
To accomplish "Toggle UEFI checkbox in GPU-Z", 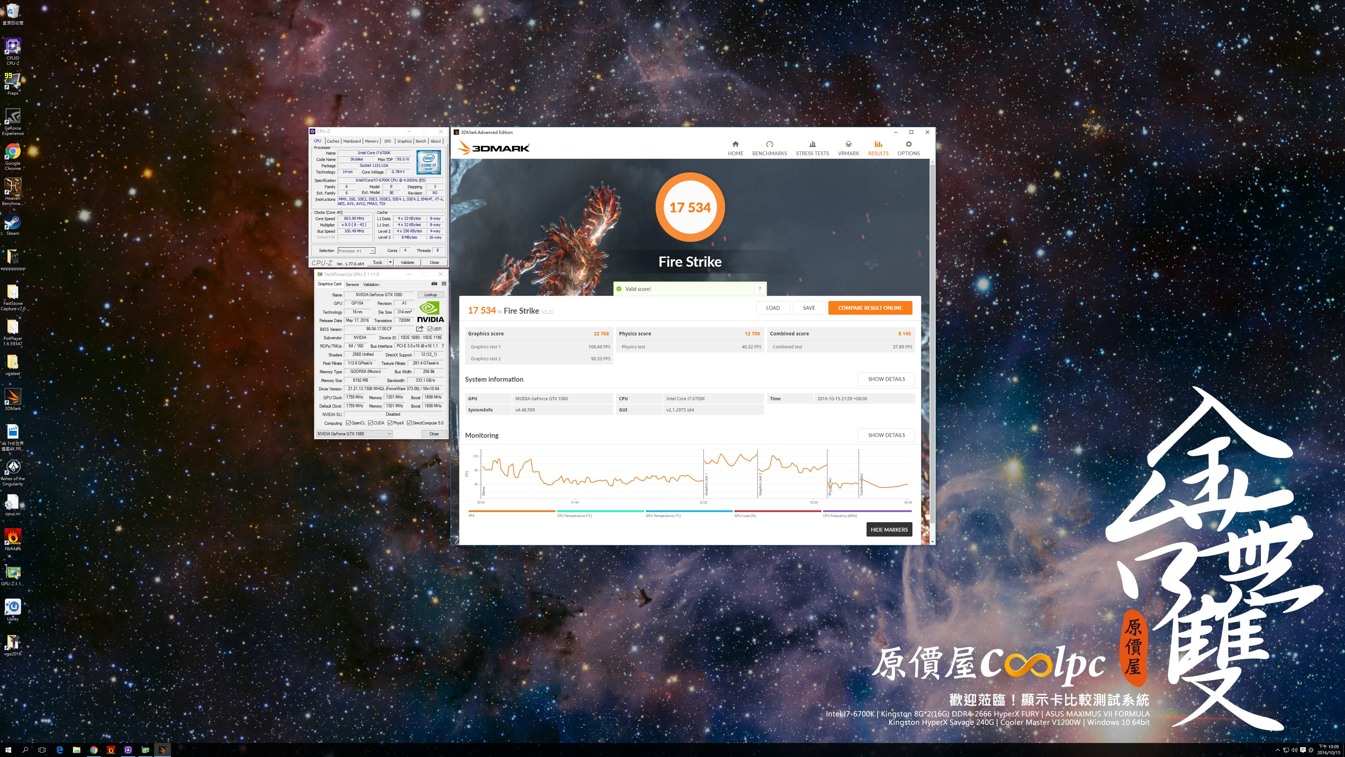I will point(430,329).
